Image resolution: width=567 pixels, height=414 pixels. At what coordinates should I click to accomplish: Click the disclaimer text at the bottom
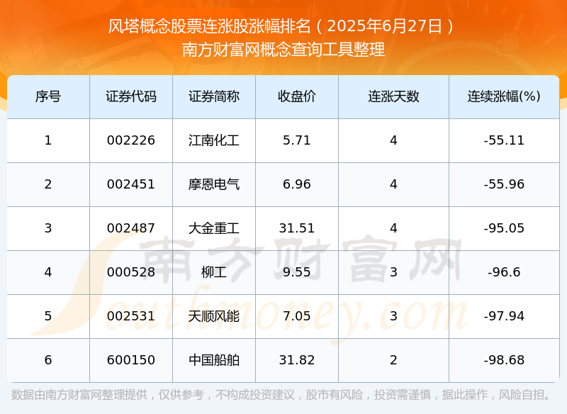click(x=281, y=394)
